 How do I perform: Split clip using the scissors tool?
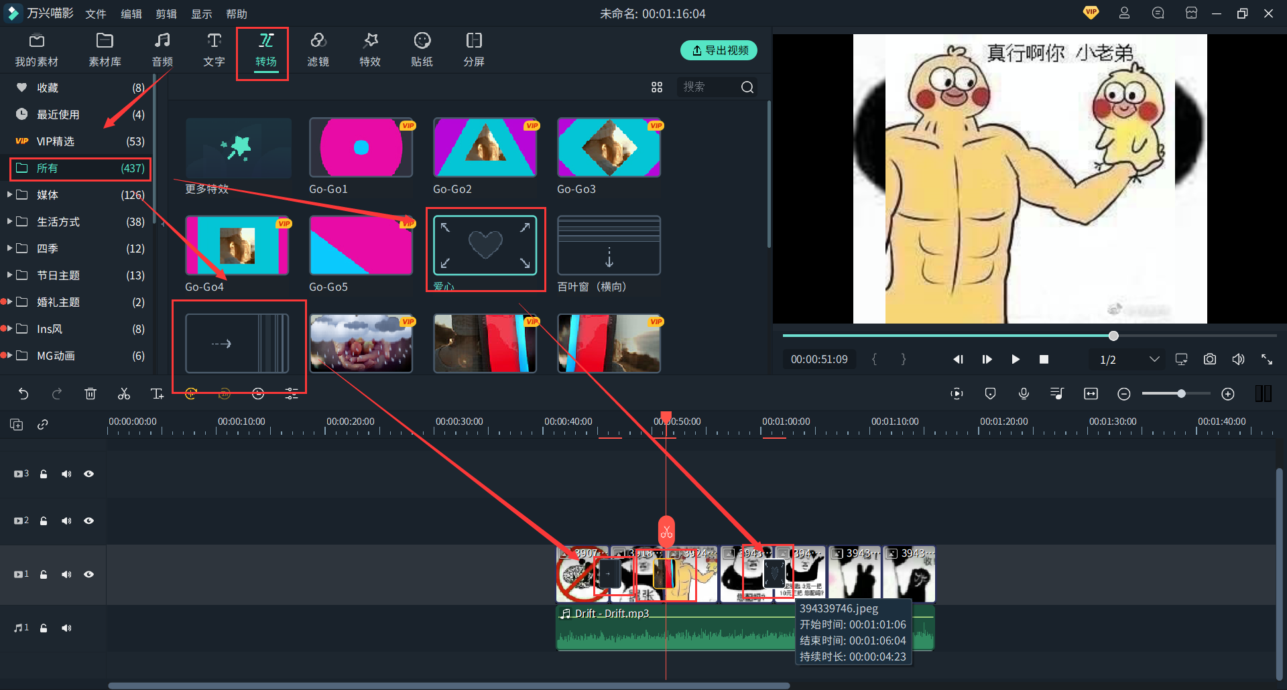(x=124, y=394)
